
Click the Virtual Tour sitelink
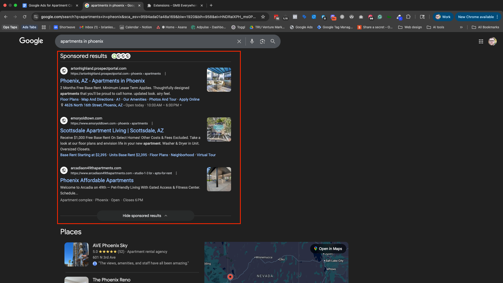tap(206, 155)
